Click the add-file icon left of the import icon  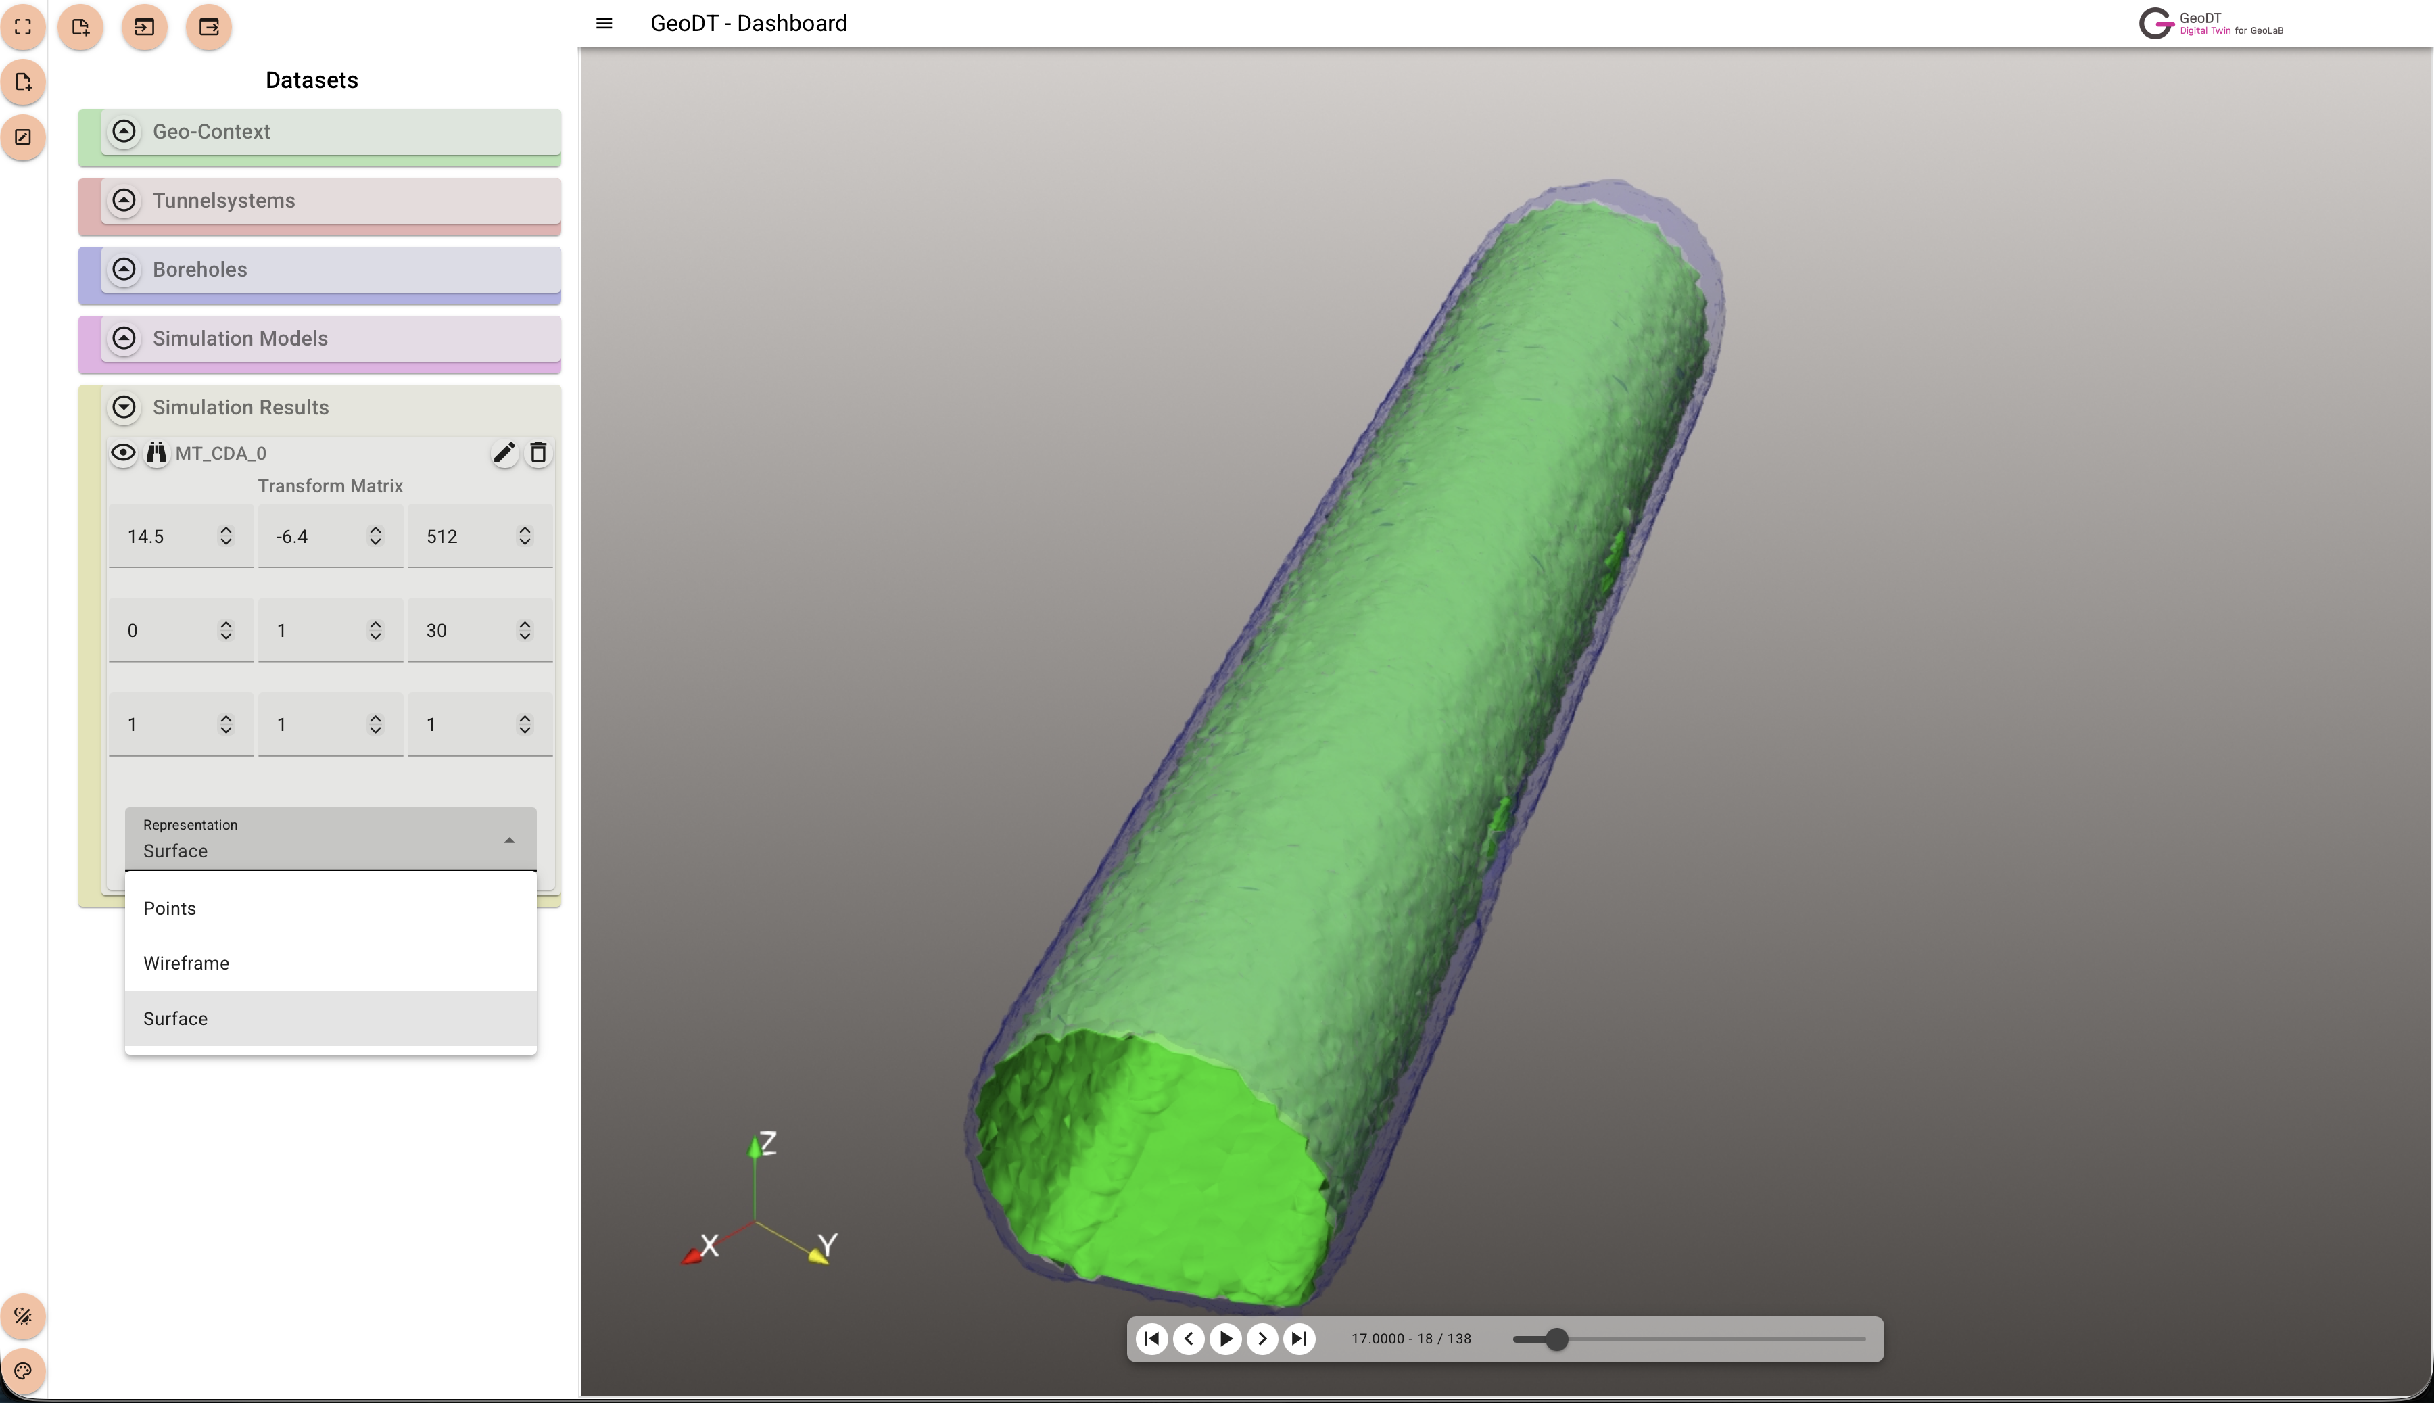pos(80,27)
